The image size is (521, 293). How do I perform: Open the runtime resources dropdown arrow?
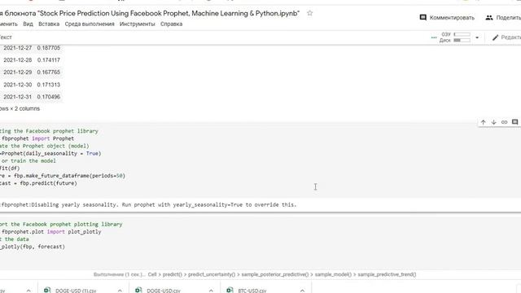[x=477, y=37]
